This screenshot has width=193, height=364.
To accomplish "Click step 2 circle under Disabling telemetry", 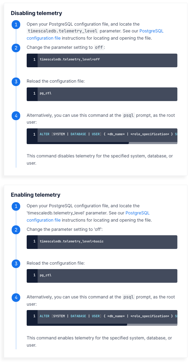I will [x=16, y=48].
